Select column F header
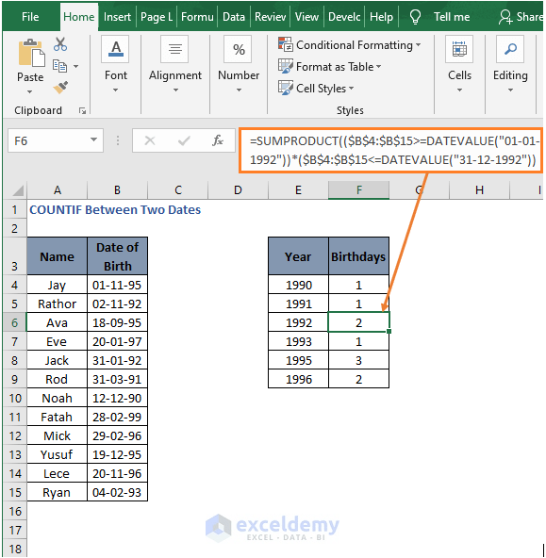 click(358, 190)
